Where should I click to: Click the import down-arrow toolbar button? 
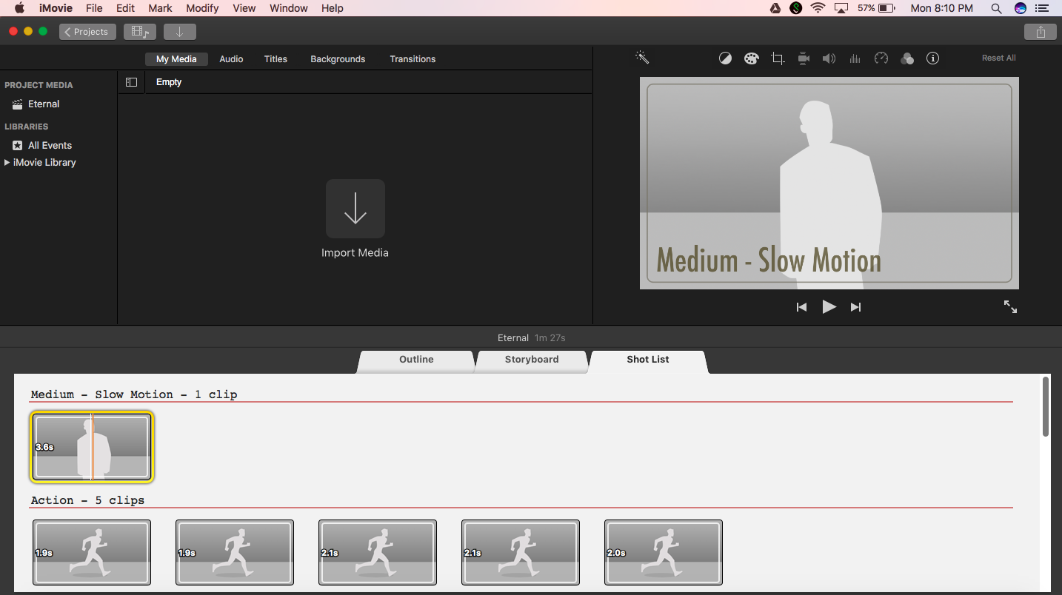coord(179,32)
